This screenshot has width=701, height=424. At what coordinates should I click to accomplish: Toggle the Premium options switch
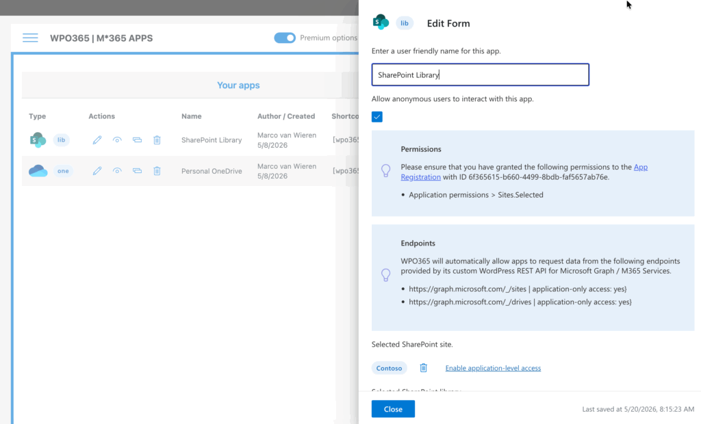[x=285, y=38]
